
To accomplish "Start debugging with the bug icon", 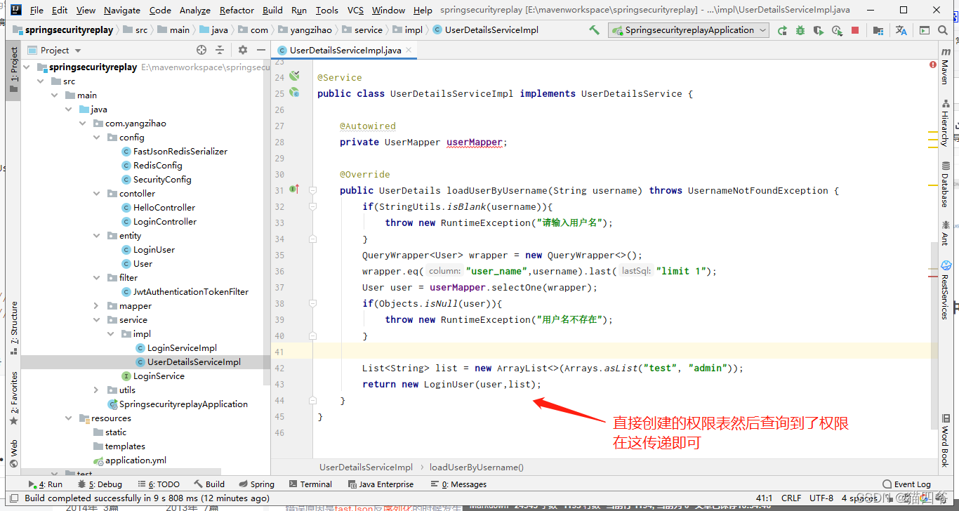I will 800,30.
